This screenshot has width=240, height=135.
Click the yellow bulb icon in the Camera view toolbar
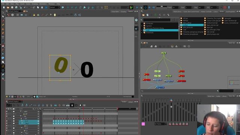[x=55, y=15]
